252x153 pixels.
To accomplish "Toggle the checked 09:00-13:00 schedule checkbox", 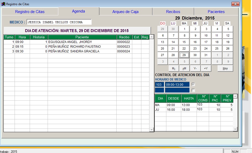I will click(x=193, y=84).
